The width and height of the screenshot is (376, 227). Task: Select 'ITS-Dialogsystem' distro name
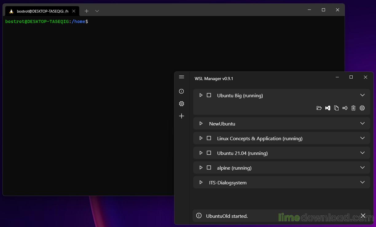coord(228,183)
